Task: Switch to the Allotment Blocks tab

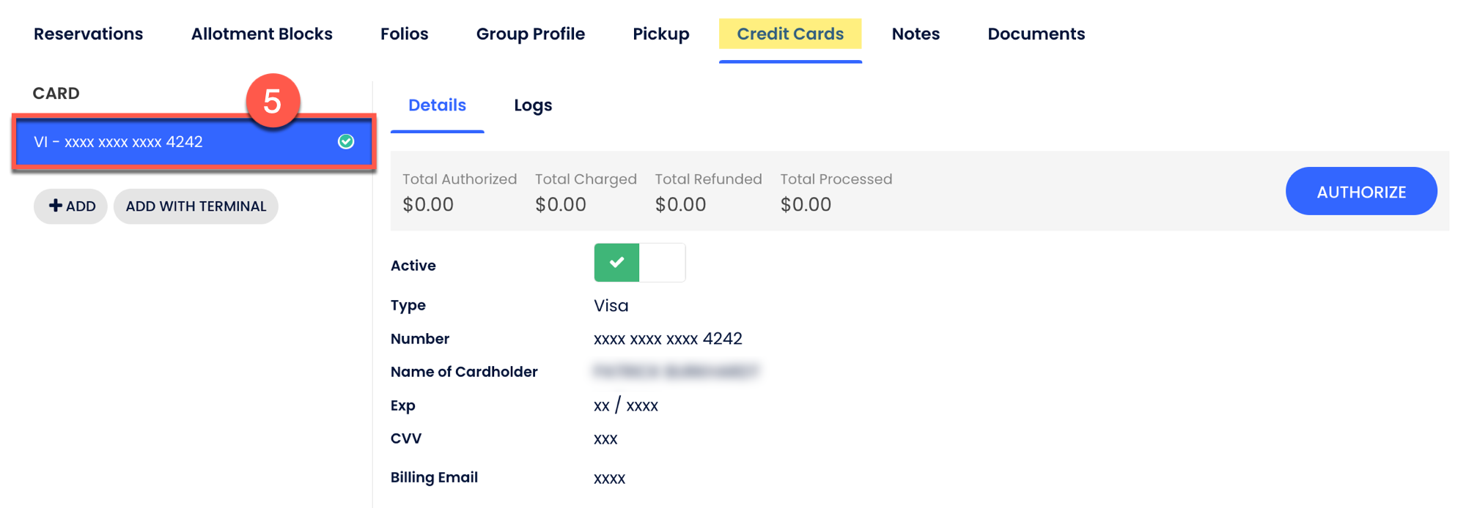Action: (x=262, y=34)
